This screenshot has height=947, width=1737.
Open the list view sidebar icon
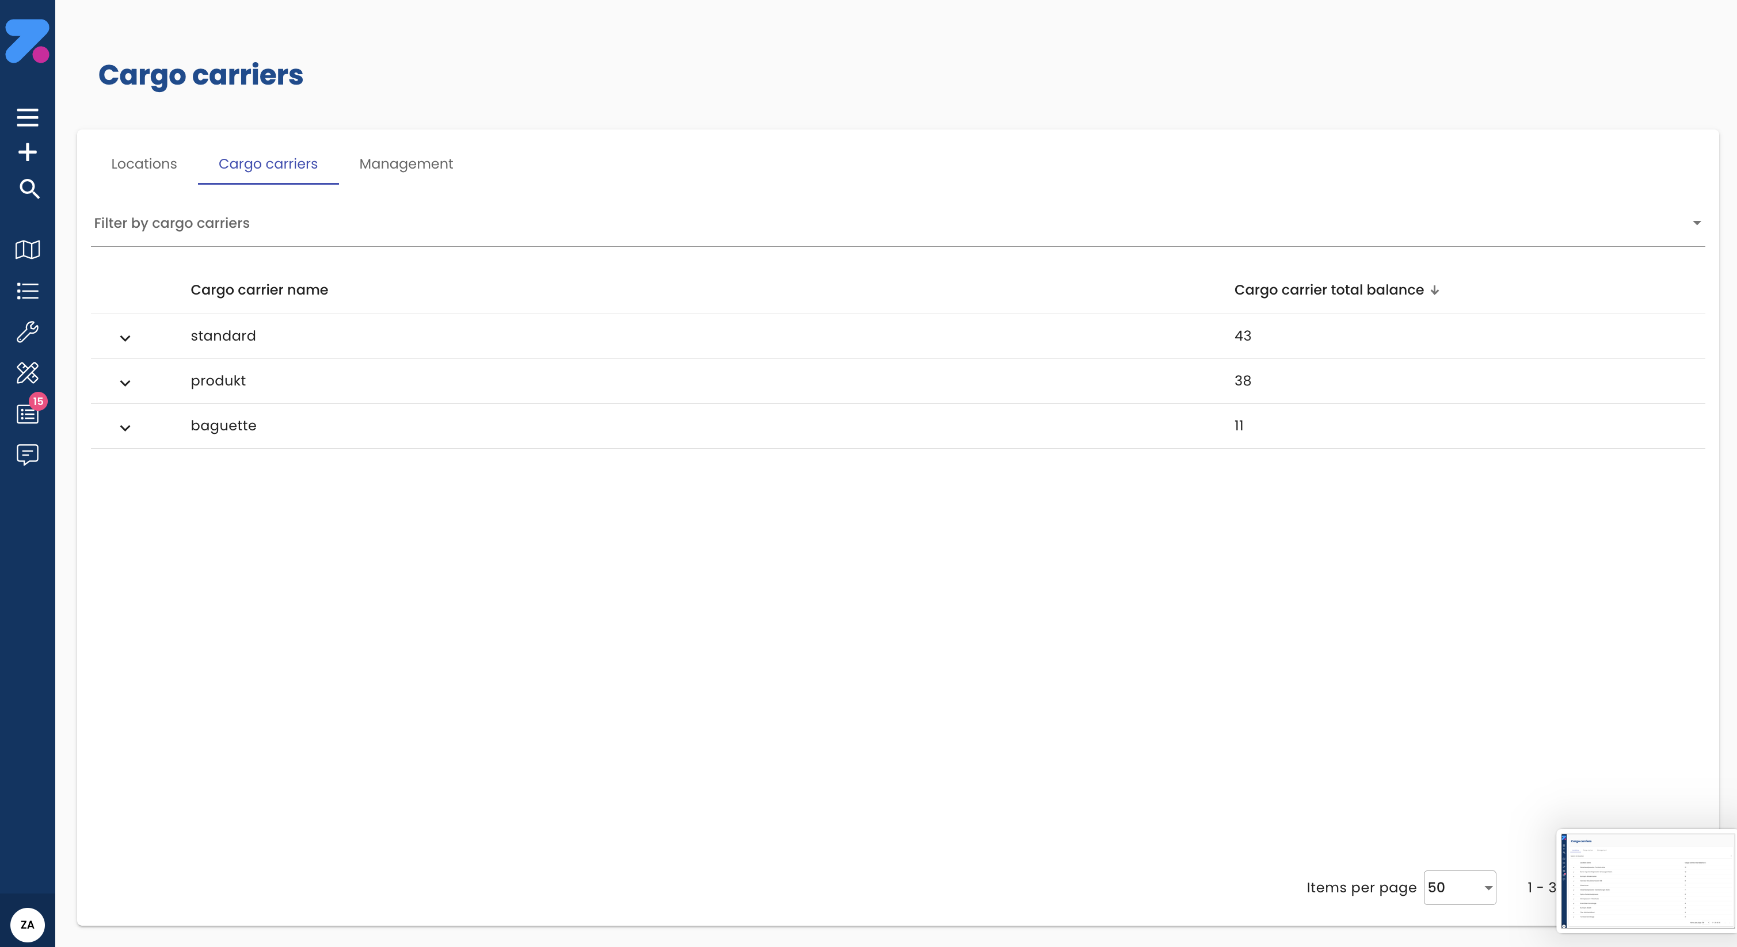click(x=27, y=291)
